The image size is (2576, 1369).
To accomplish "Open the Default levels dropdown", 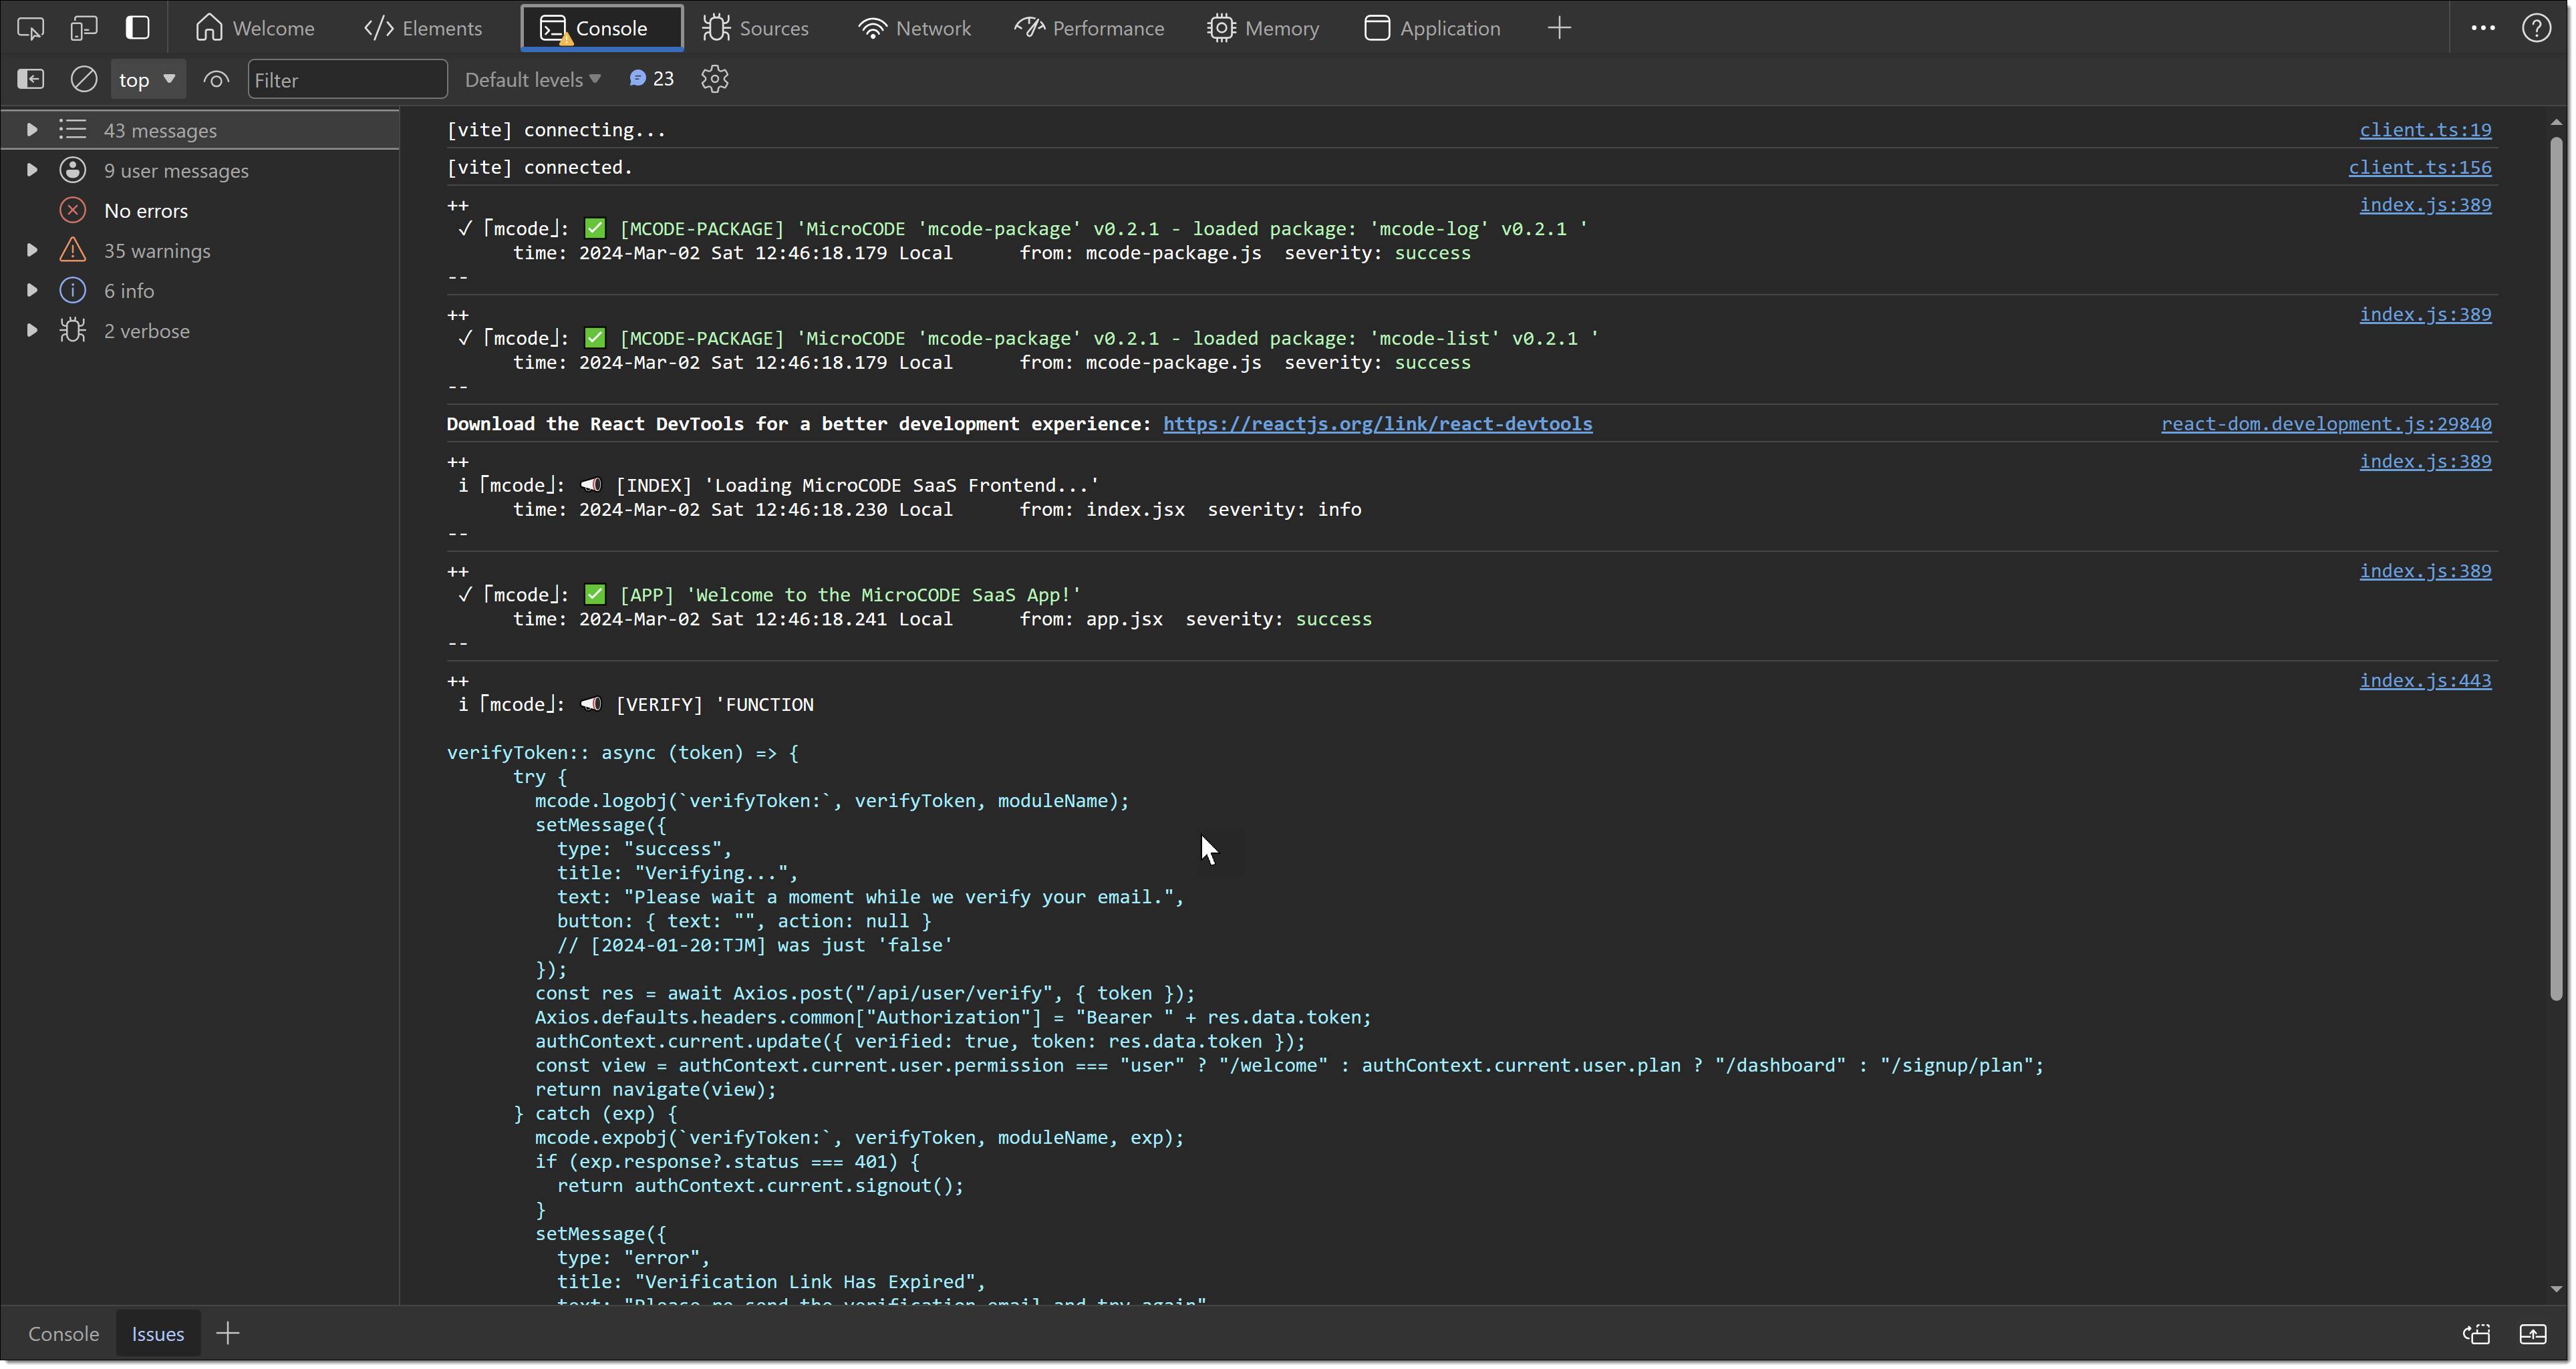I will (532, 79).
